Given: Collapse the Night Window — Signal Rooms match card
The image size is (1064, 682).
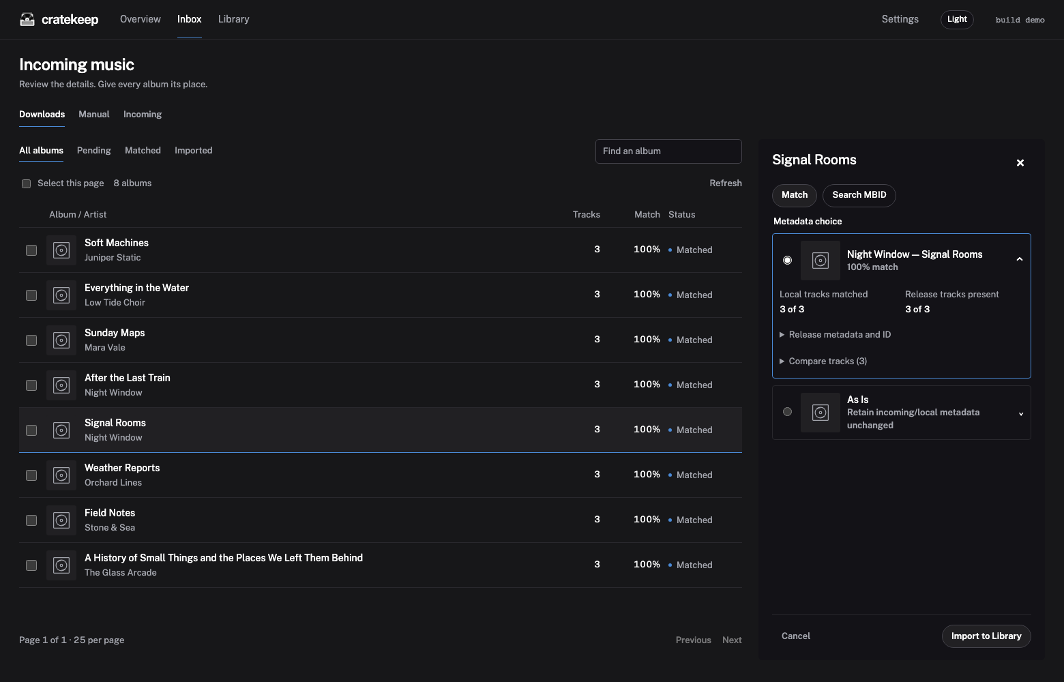Looking at the screenshot, I should coord(1020,260).
